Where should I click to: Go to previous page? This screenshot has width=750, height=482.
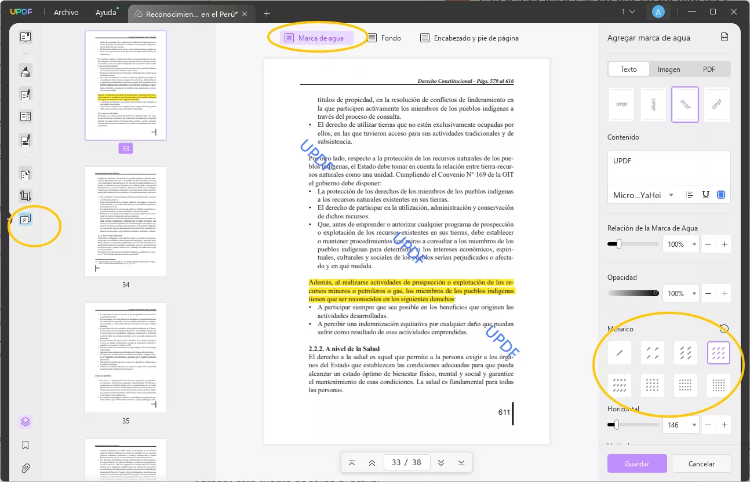tap(372, 462)
